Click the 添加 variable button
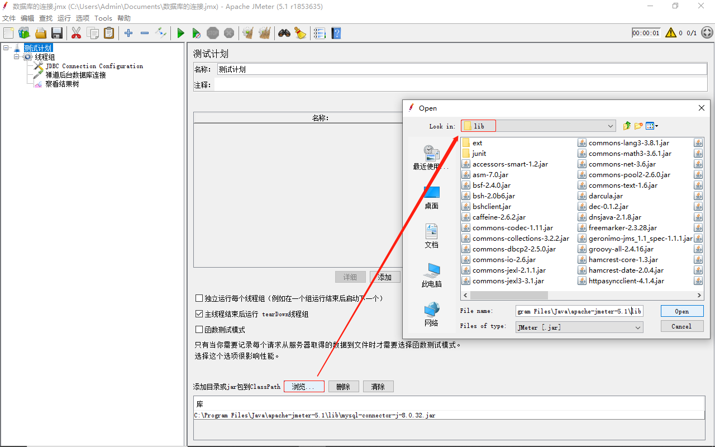This screenshot has width=715, height=447. [385, 277]
